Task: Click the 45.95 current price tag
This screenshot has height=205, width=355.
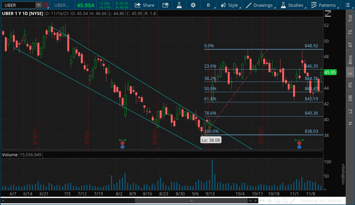Action: tap(330, 72)
